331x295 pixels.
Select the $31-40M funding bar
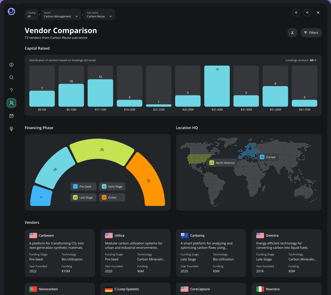(x=217, y=86)
